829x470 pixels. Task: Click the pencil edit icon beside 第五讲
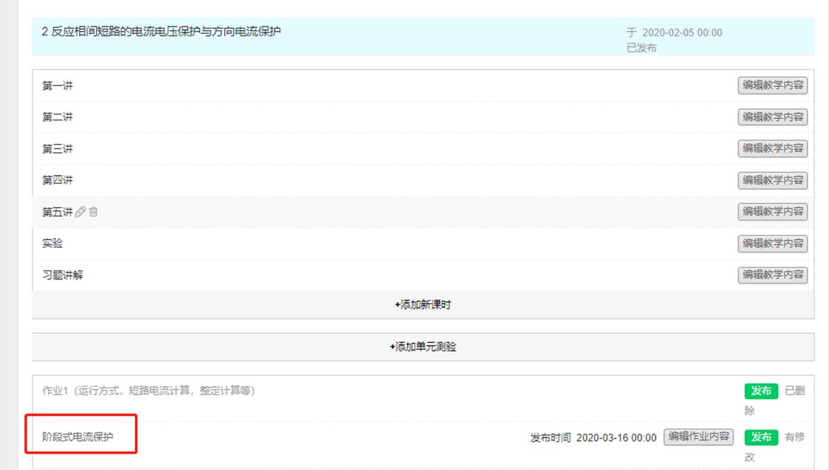80,212
